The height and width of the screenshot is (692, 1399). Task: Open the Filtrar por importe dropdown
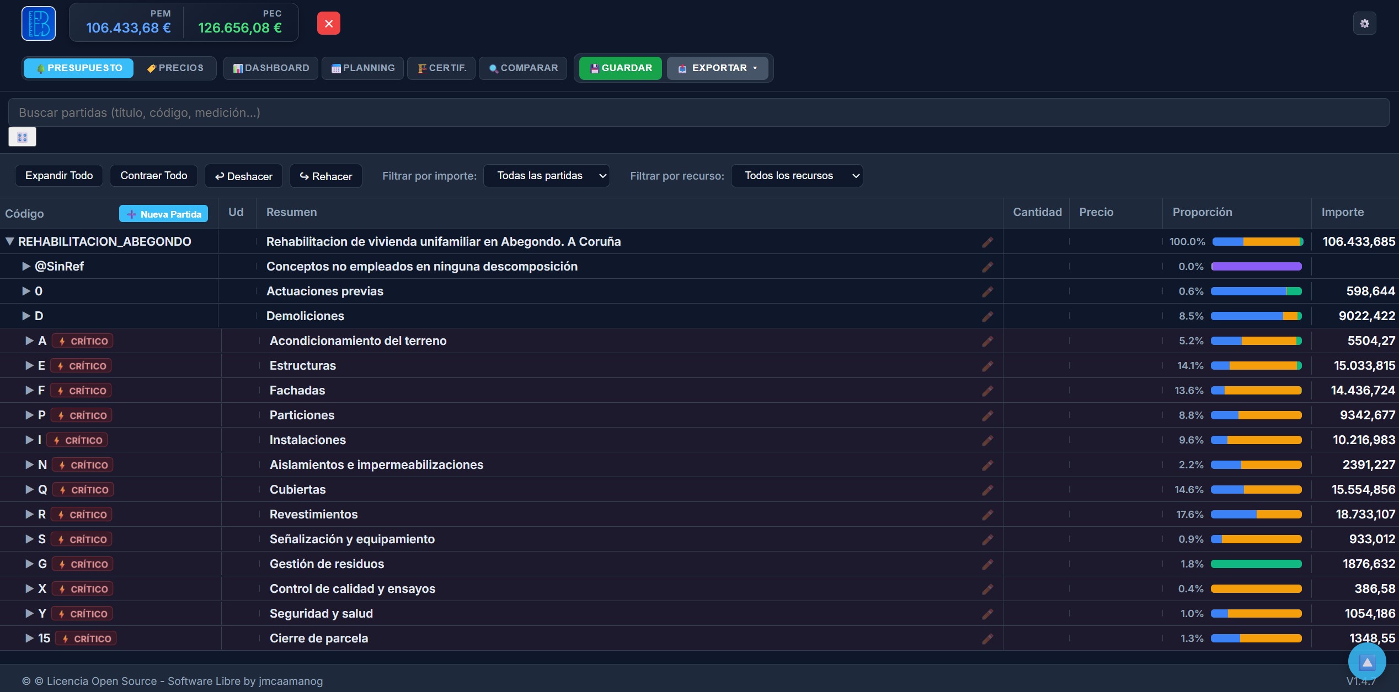tap(547, 176)
